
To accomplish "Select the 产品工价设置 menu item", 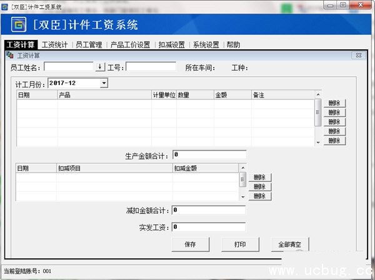I will [x=130, y=45].
